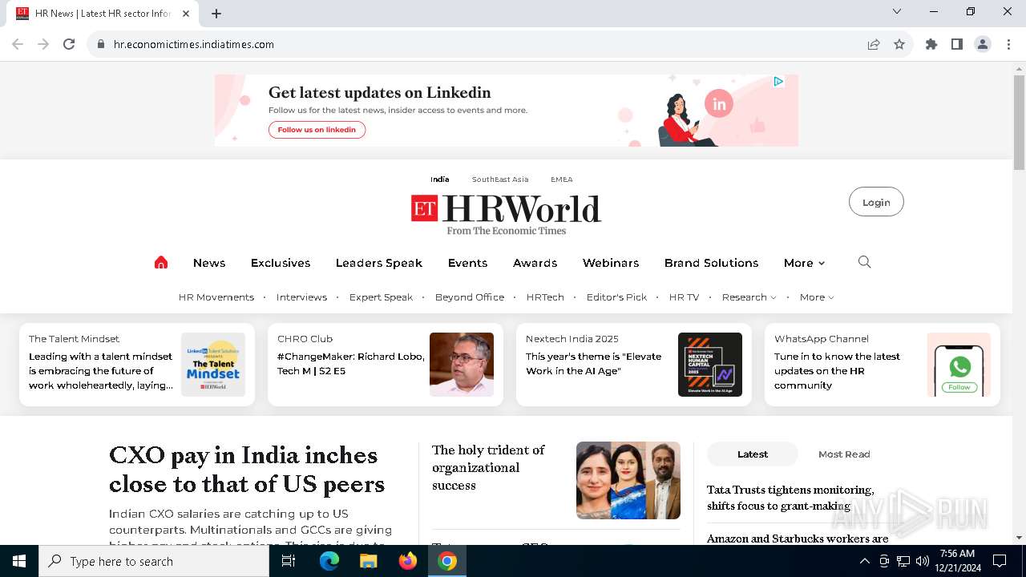Open Tata Trusts tightens monitoring article
1026x577 pixels.
pyautogui.click(x=790, y=498)
